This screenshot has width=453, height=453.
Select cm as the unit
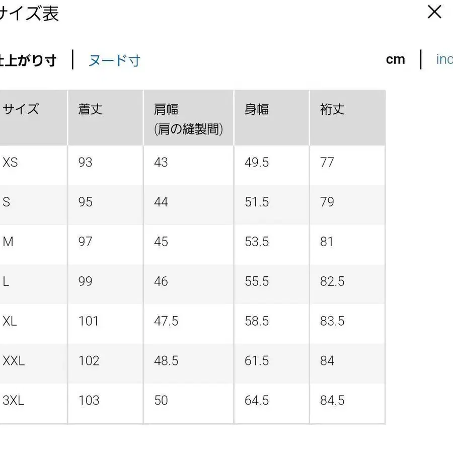tap(396, 59)
